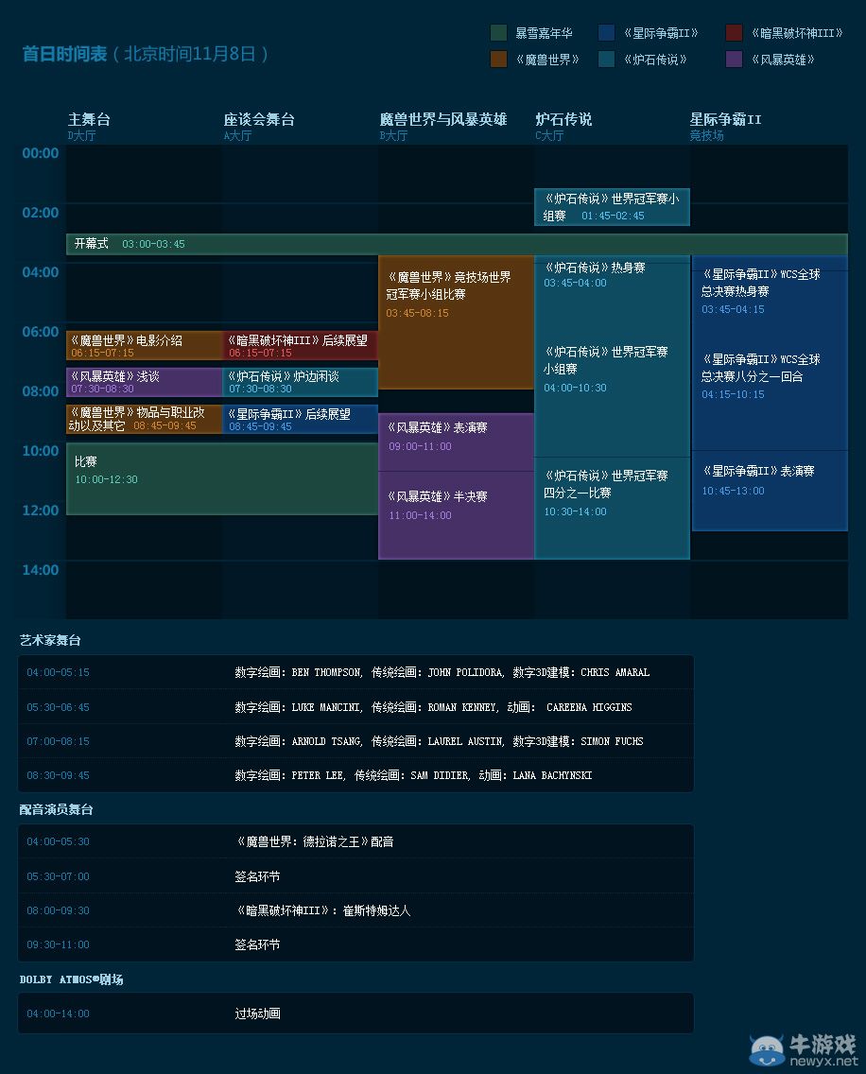Viewport: 866px width, 1074px height.
Task: Select the 过场动画 04:00-14:00 row
Action: 355,1013
